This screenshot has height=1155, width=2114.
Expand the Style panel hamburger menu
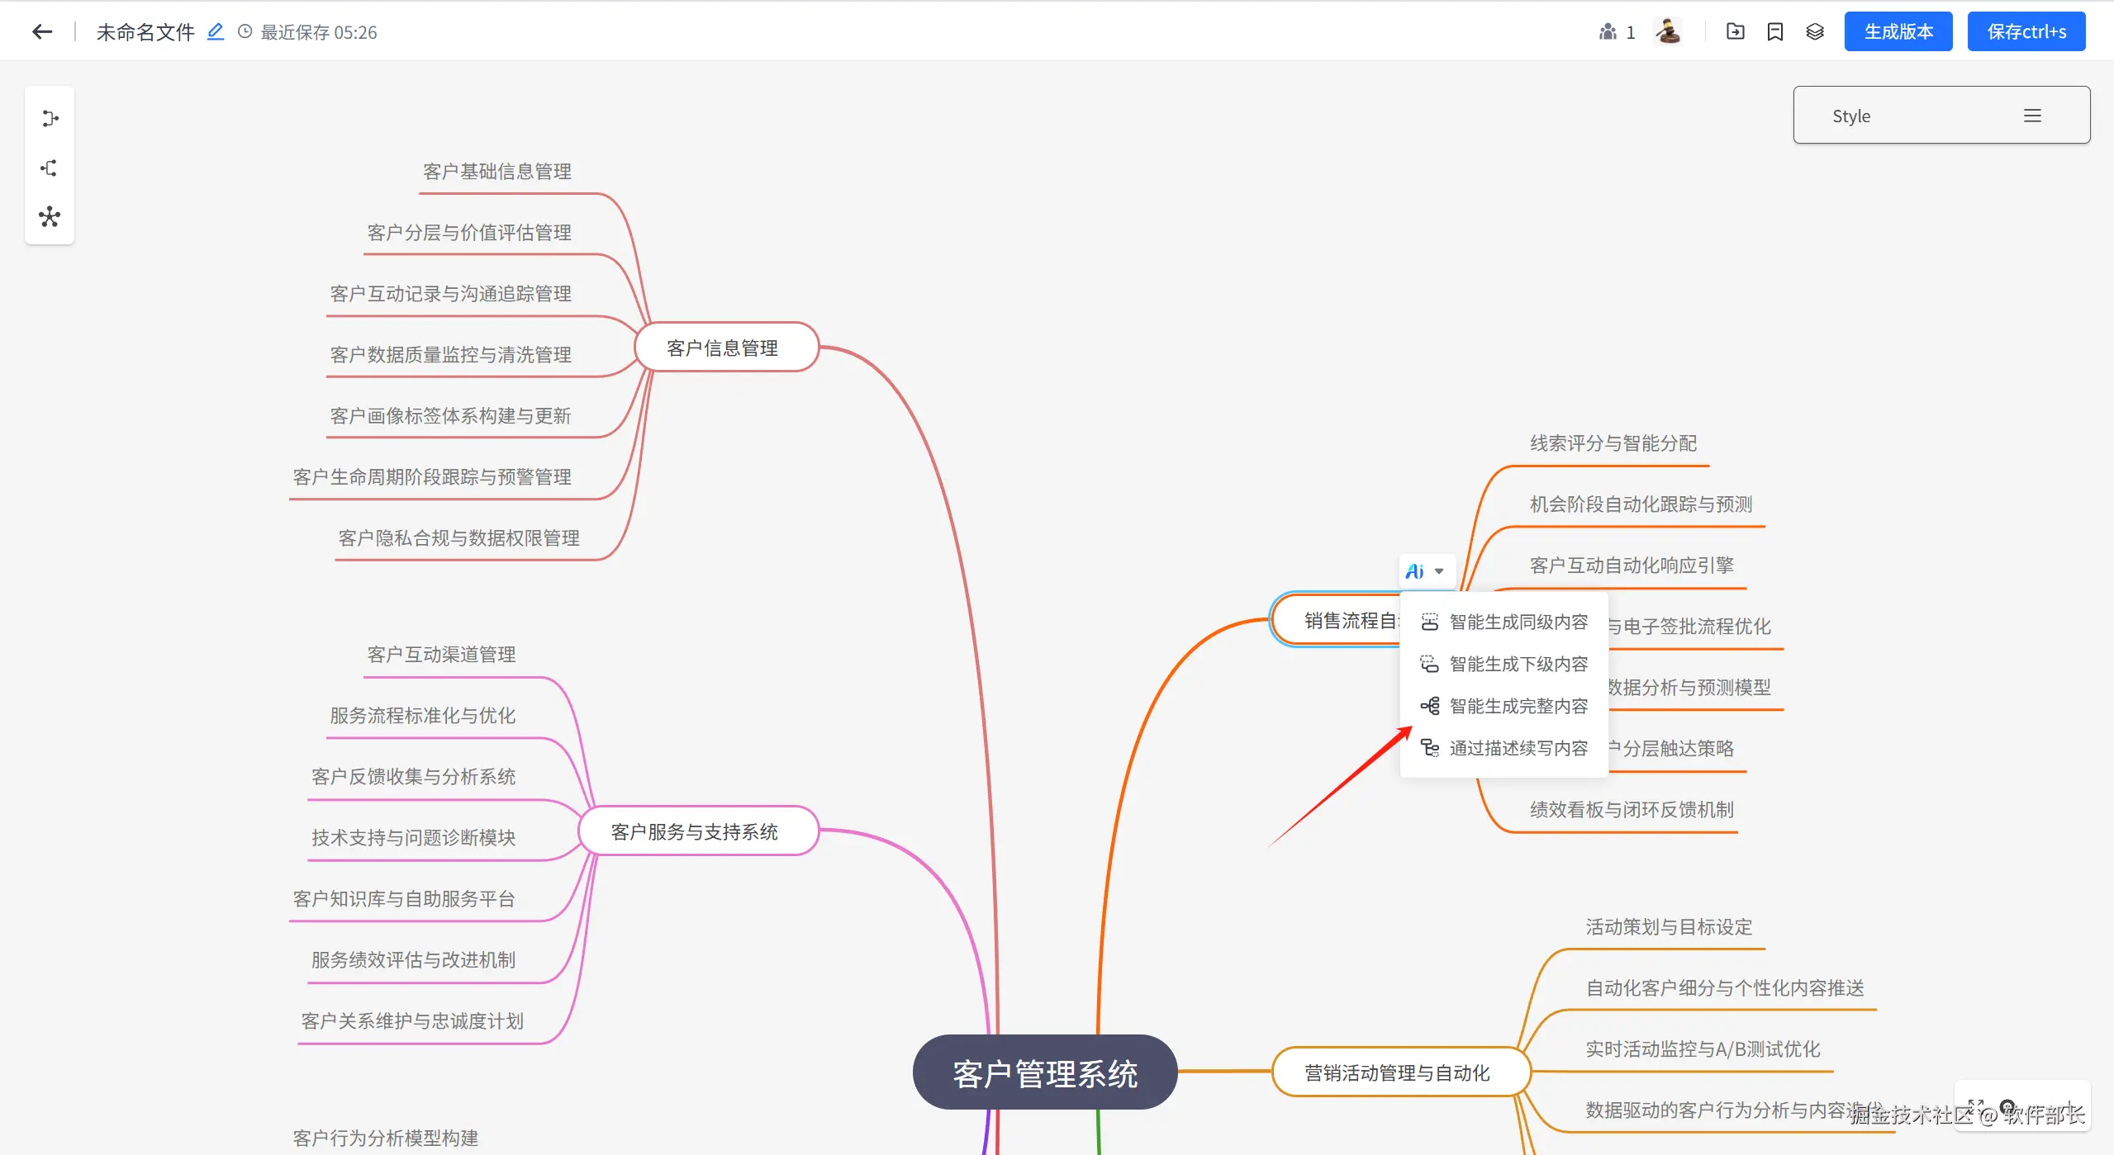click(x=2032, y=116)
